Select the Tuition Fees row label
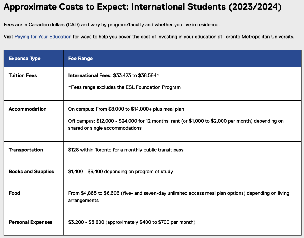This screenshot has width=304, height=238. pyautogui.click(x=23, y=75)
